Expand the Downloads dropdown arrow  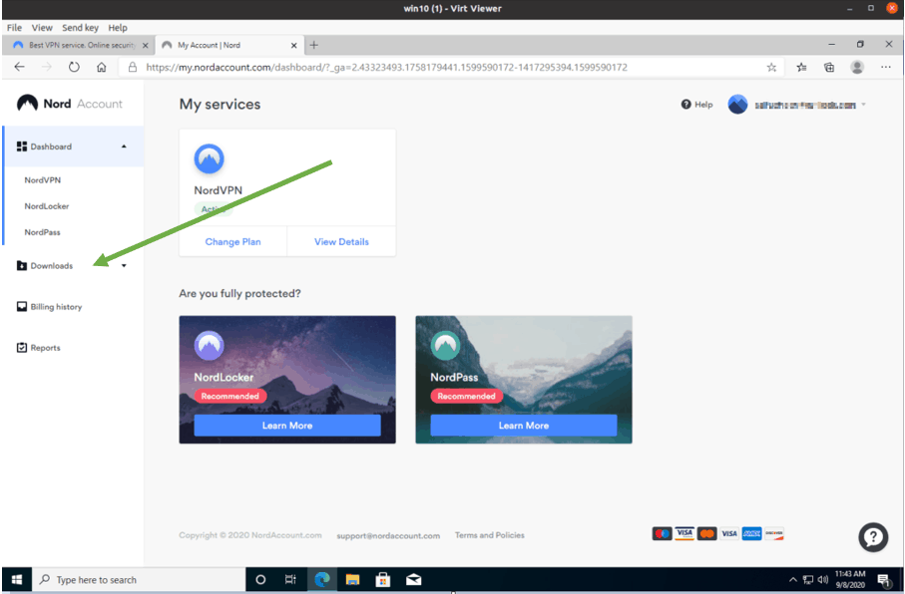tap(124, 266)
